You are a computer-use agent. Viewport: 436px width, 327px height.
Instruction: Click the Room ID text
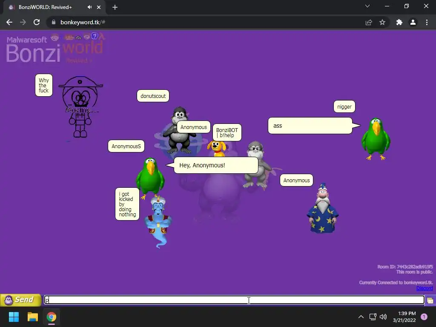pyautogui.click(x=405, y=267)
